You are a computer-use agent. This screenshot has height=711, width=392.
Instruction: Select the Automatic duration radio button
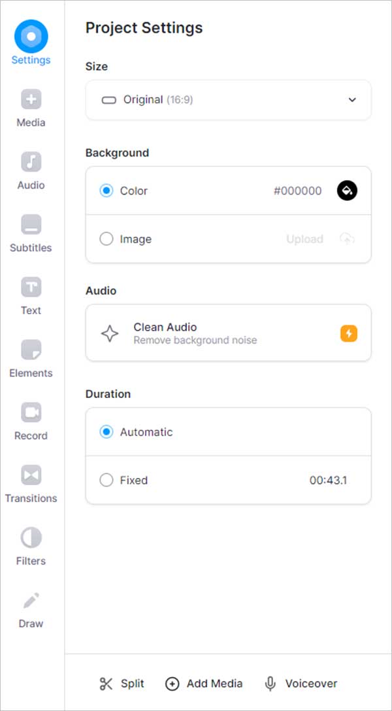[106, 432]
